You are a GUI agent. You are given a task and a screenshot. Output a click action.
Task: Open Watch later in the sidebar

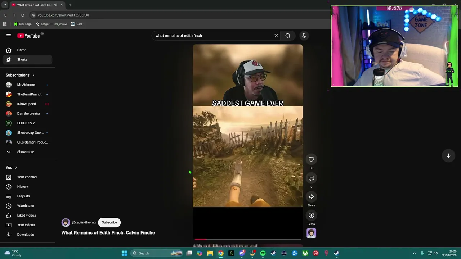(27, 206)
